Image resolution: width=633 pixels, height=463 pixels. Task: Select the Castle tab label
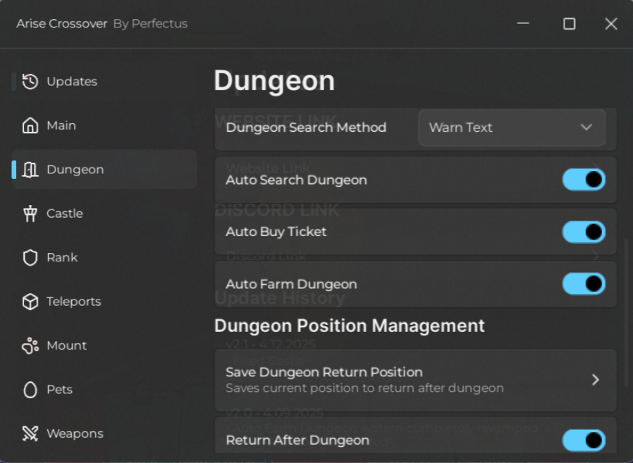pyautogui.click(x=65, y=214)
